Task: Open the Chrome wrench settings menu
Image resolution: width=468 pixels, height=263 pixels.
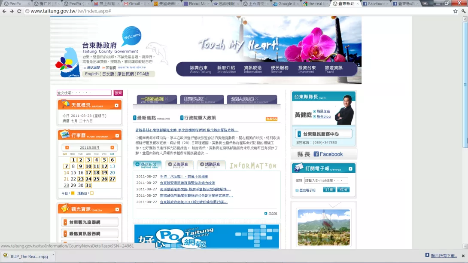Action: [463, 11]
